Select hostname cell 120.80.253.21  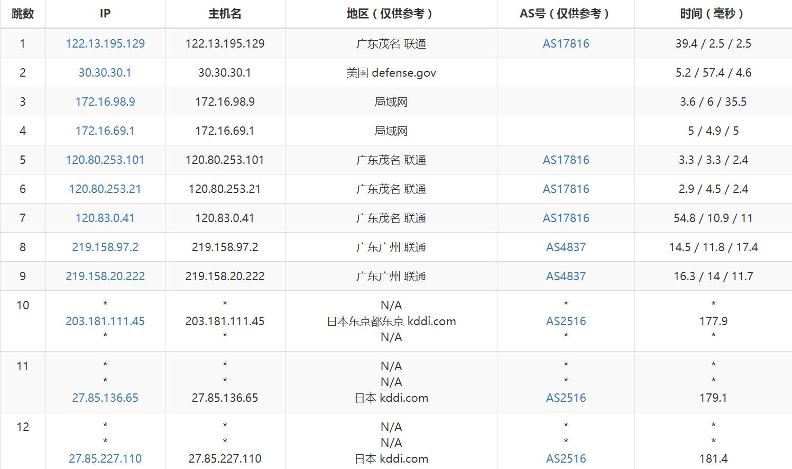point(225,189)
